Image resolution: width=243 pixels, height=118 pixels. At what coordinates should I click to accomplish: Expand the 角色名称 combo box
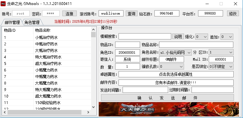click(175, 52)
